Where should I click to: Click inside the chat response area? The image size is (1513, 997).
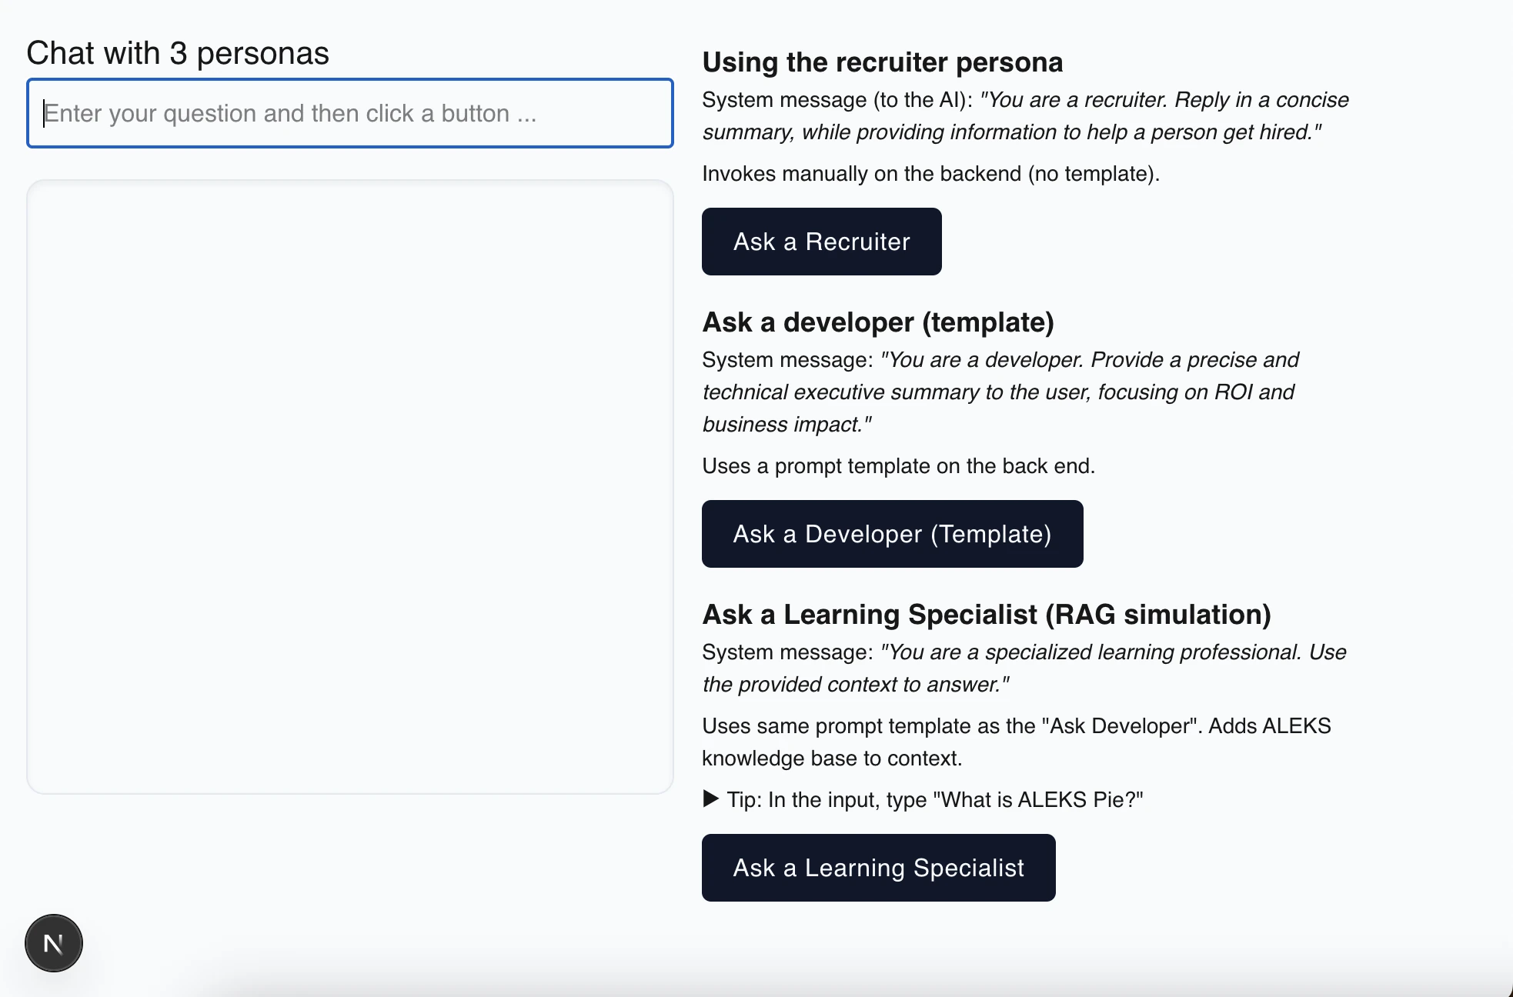(349, 485)
